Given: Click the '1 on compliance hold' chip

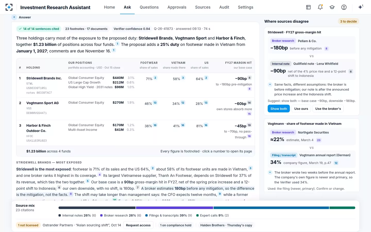Looking at the screenshot, I should point(176,225).
